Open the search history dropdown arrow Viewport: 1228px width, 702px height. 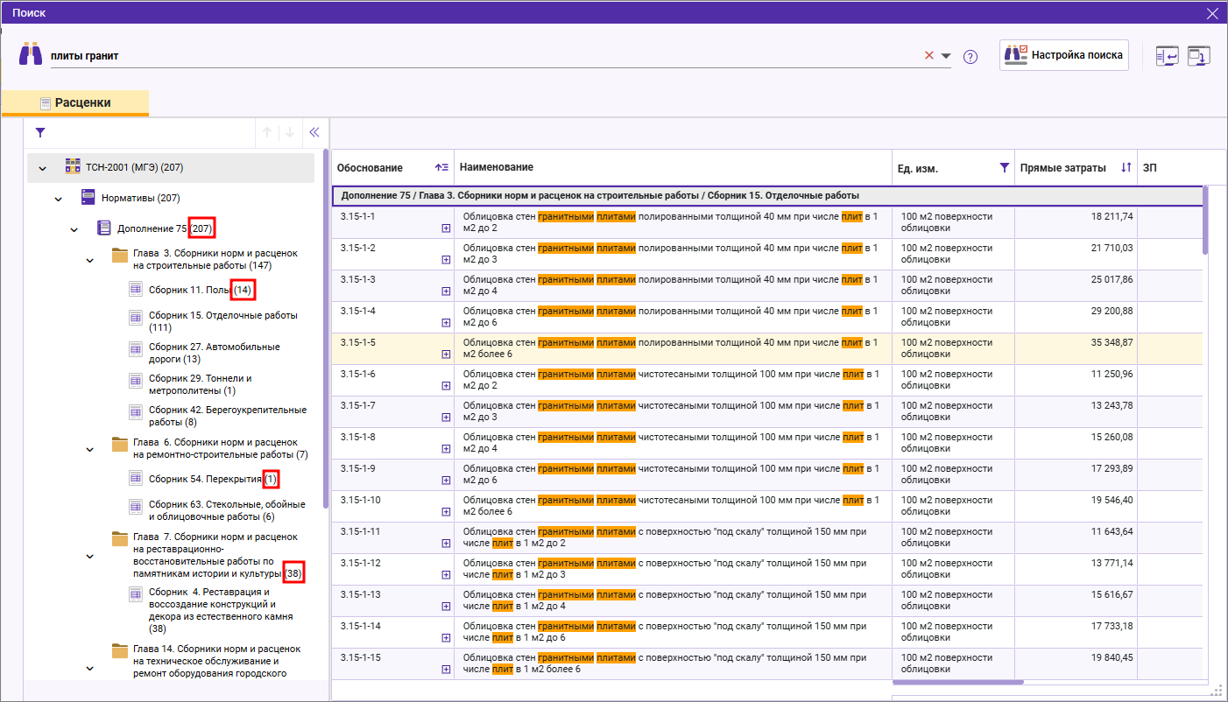[946, 56]
